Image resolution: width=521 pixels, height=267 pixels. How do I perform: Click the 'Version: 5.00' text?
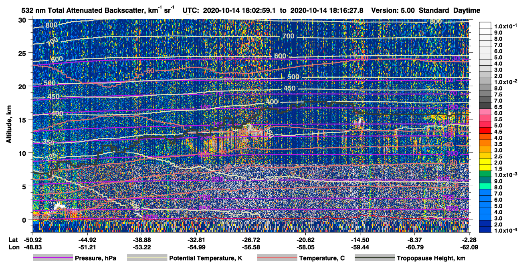tap(392, 10)
